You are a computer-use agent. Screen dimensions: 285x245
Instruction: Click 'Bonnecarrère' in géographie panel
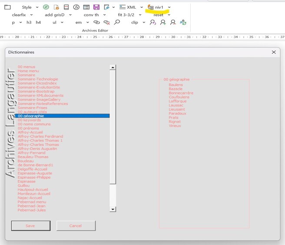pos(181,93)
